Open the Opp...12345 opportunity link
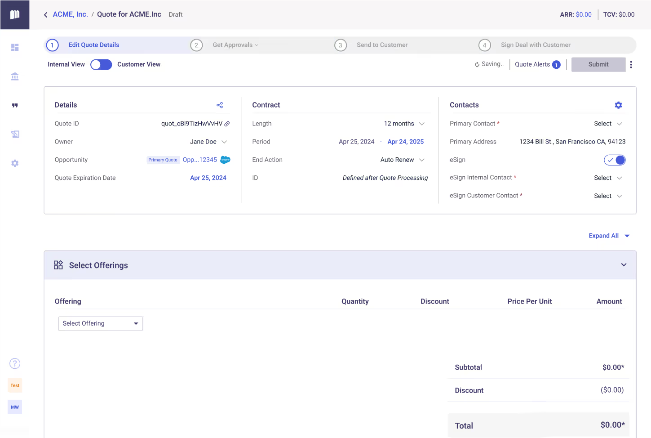The height and width of the screenshot is (438, 651). click(200, 160)
